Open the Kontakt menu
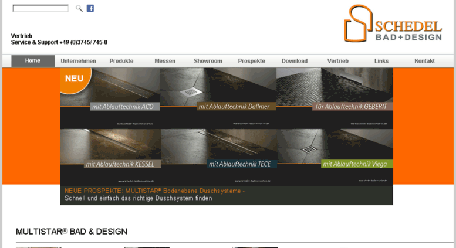The height and width of the screenshot is (248, 456). point(424,61)
